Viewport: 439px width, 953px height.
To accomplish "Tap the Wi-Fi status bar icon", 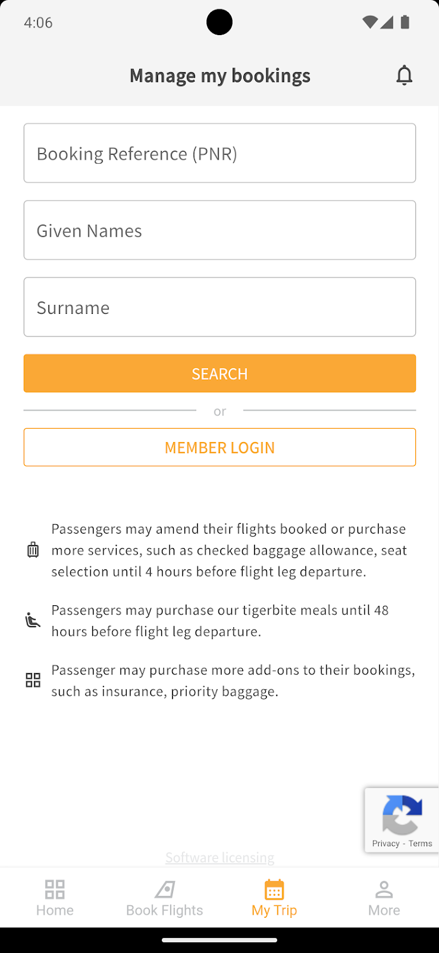I will (369, 23).
